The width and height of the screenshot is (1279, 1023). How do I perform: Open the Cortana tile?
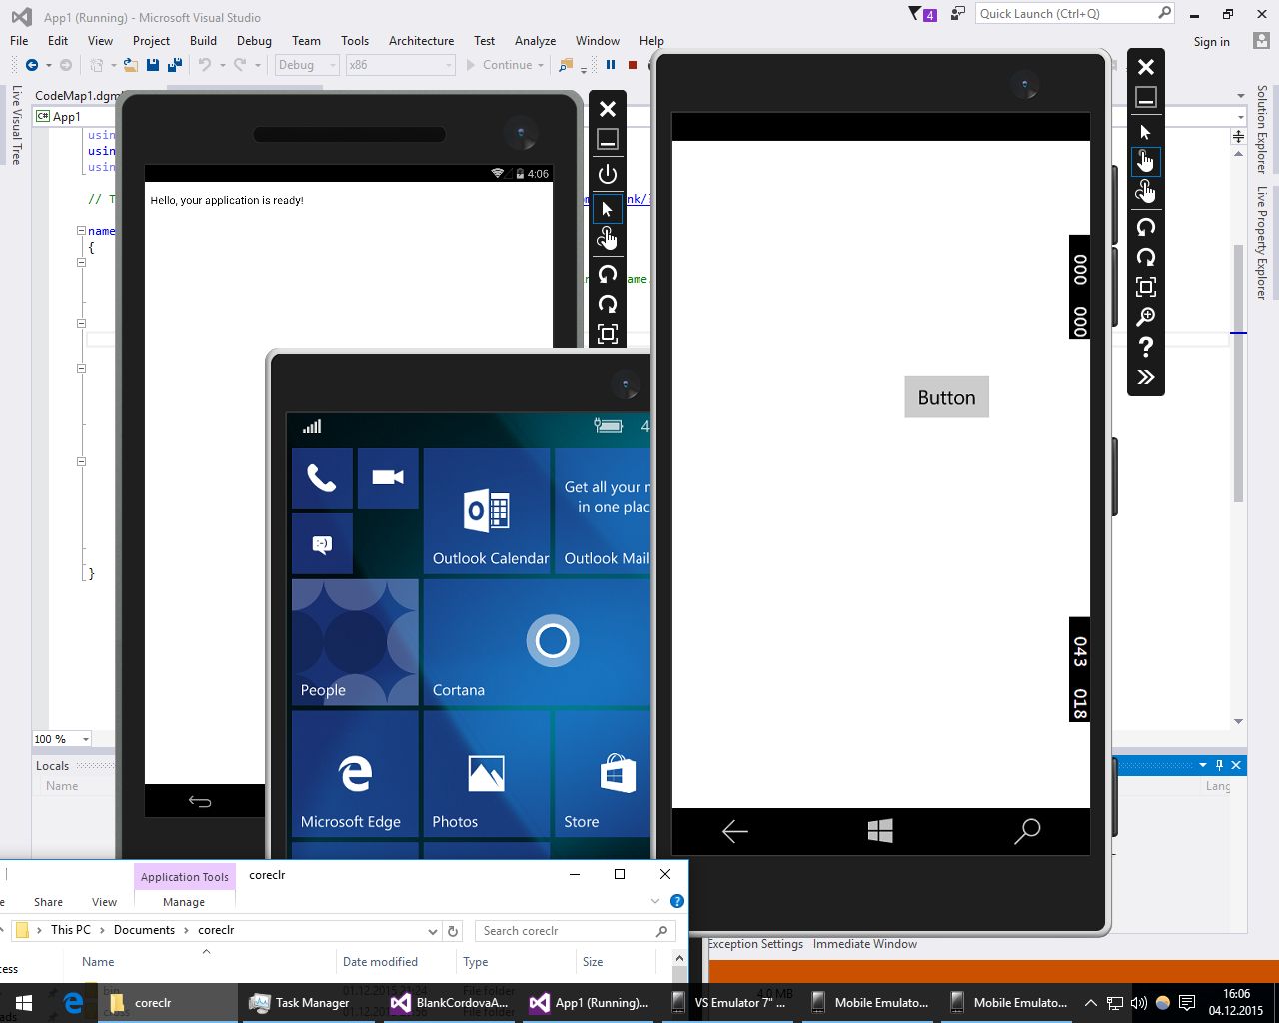(x=537, y=642)
